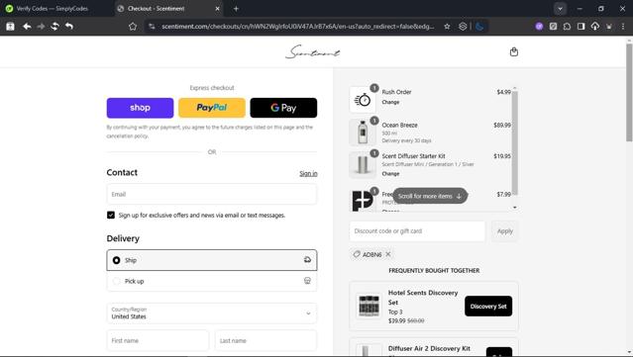This screenshot has height=357, width=633.
Task: Open the browser three-dot menu
Action: point(623,26)
